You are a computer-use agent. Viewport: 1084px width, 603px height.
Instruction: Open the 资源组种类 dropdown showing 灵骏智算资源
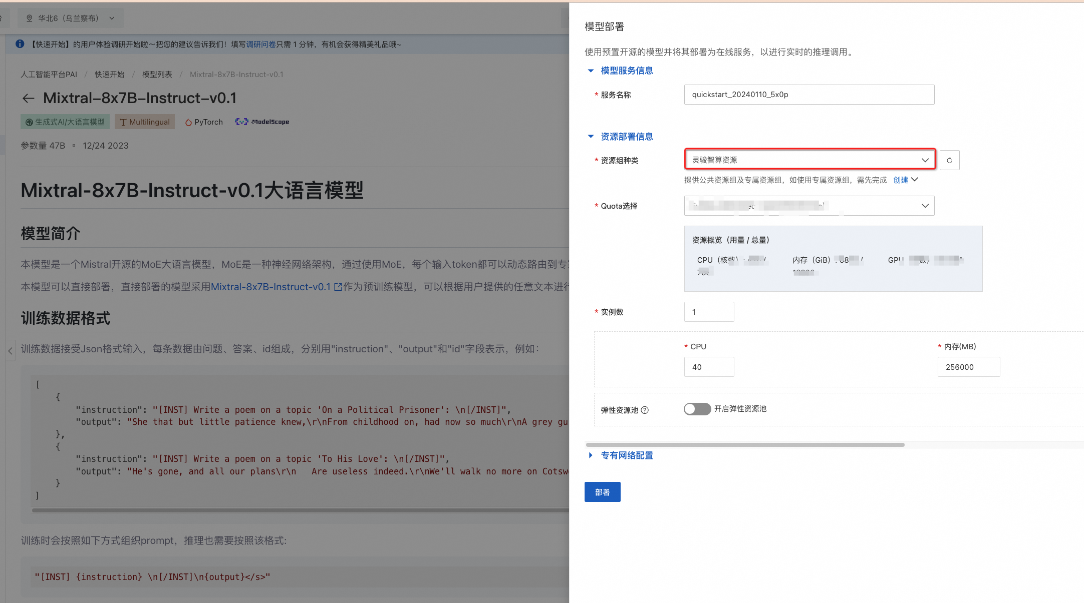[x=809, y=160]
